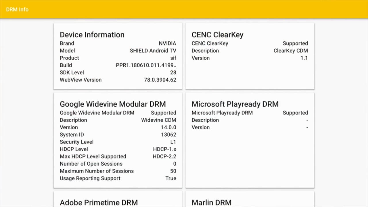
Task: Click Number of Open Sessions value 0
Action: pos(175,164)
